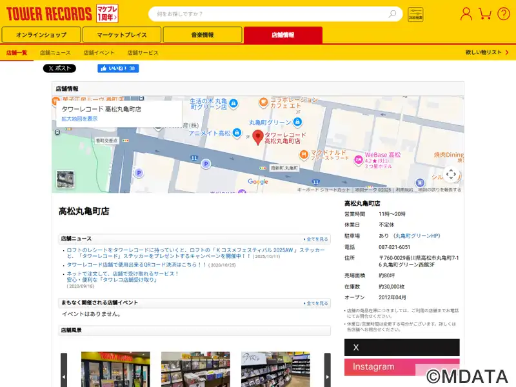
Task: Click the 087-821-6051 phone number
Action: coord(394,247)
